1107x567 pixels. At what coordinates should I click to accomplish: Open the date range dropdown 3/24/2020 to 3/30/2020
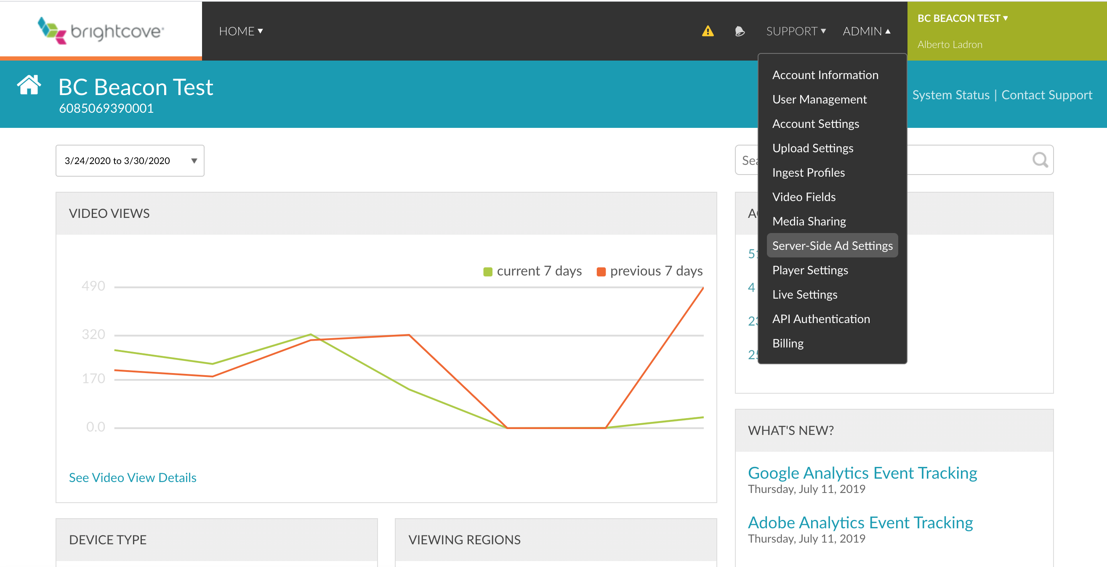tap(130, 161)
